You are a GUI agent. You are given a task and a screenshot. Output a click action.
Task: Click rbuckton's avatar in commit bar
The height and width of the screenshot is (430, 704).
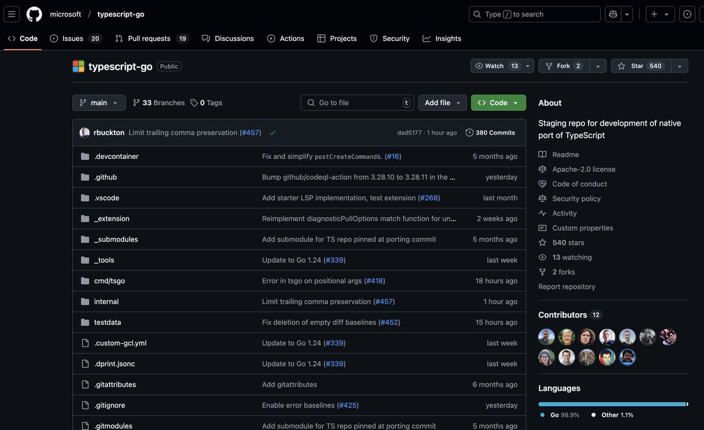(84, 133)
